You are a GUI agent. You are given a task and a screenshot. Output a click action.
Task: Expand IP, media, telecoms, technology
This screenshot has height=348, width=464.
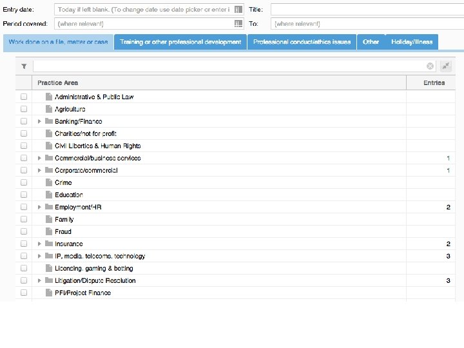click(x=39, y=256)
